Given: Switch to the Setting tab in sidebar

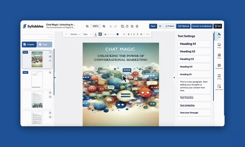Looking at the screenshot, I should pos(219,77).
